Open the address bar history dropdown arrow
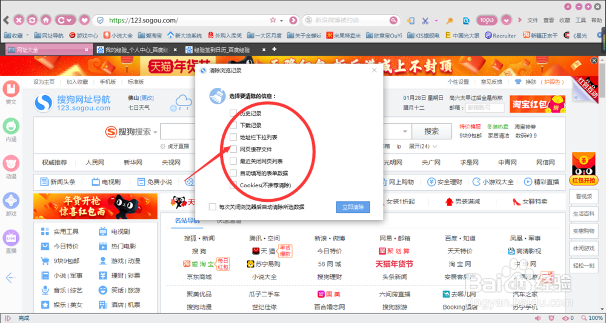This screenshot has height=323, width=606. [282, 21]
